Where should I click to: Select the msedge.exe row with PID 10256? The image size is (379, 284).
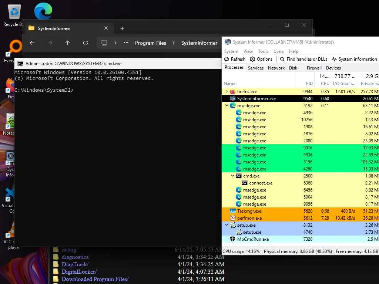pyautogui.click(x=300, y=119)
